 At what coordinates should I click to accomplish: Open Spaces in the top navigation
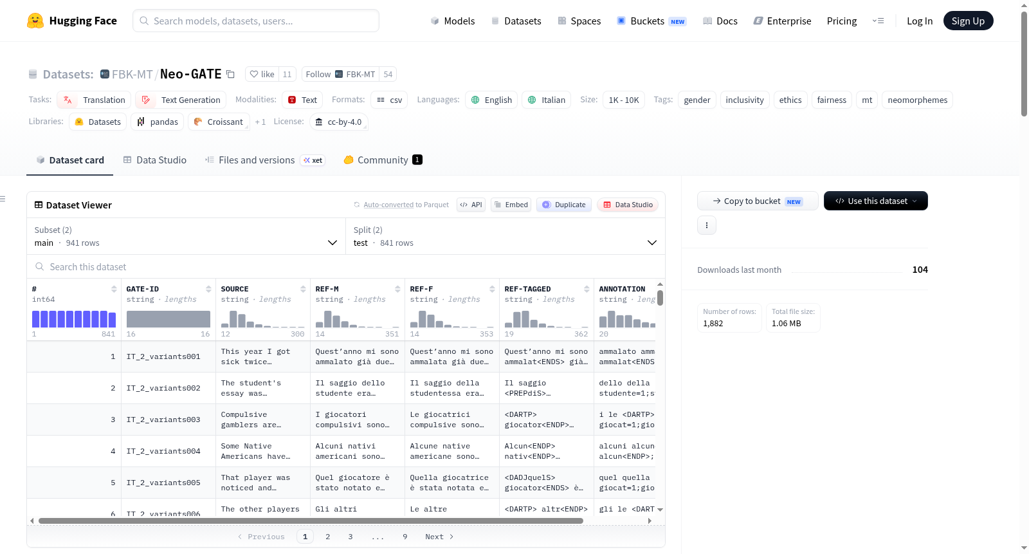[x=579, y=21]
